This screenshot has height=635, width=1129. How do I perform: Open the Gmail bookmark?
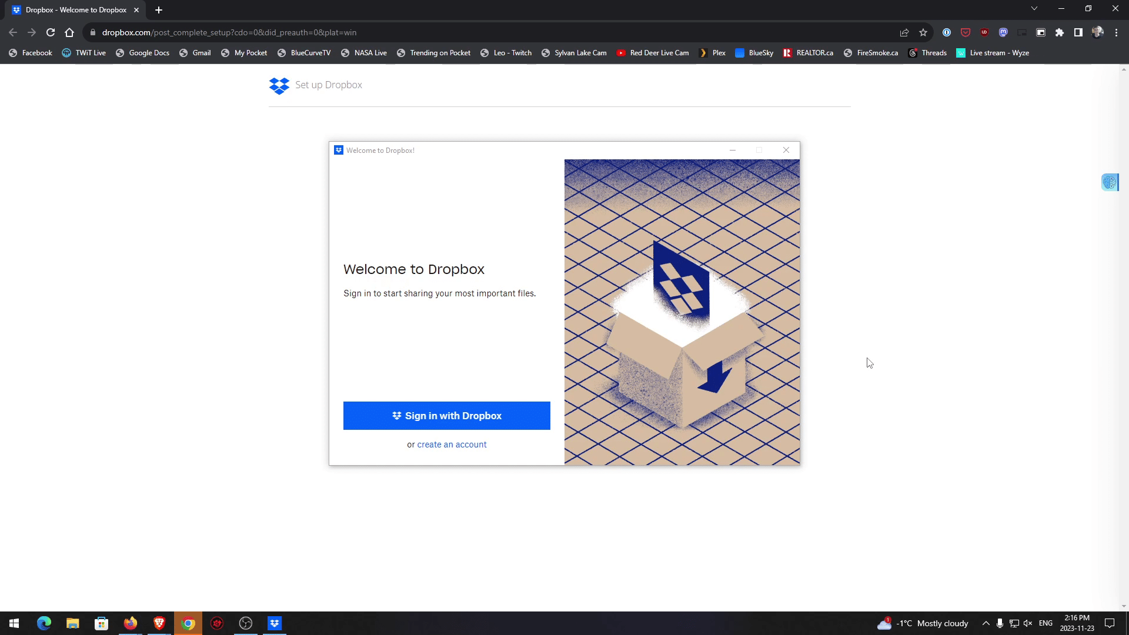(x=195, y=53)
